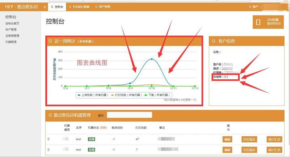This screenshot has height=157, width=290.
Task: Open the 账户 menu at top right
Action: click(x=255, y=7)
